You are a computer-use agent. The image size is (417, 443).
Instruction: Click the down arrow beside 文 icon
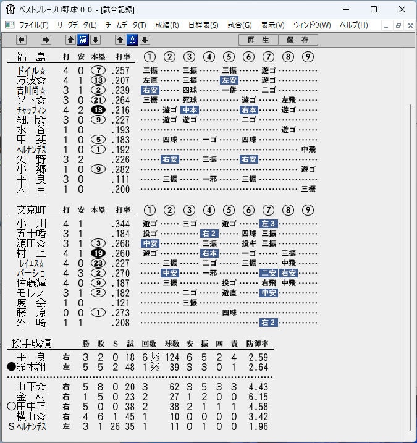(x=145, y=40)
